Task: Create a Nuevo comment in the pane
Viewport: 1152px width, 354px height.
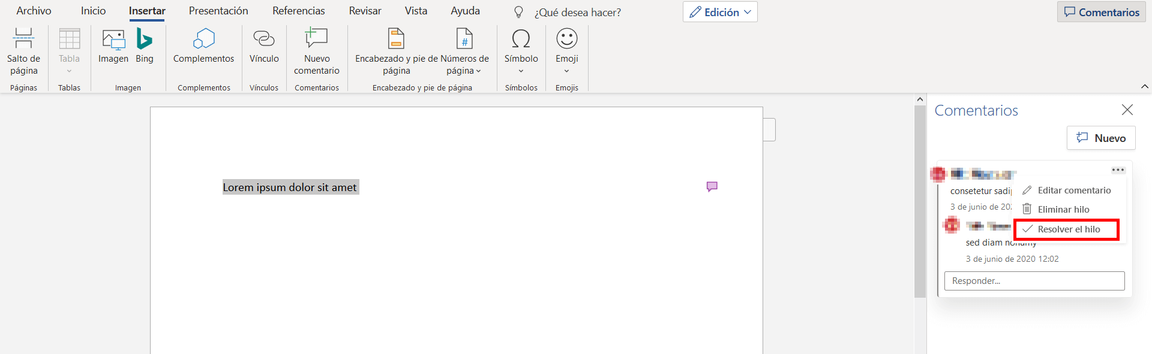Action: coord(1101,138)
